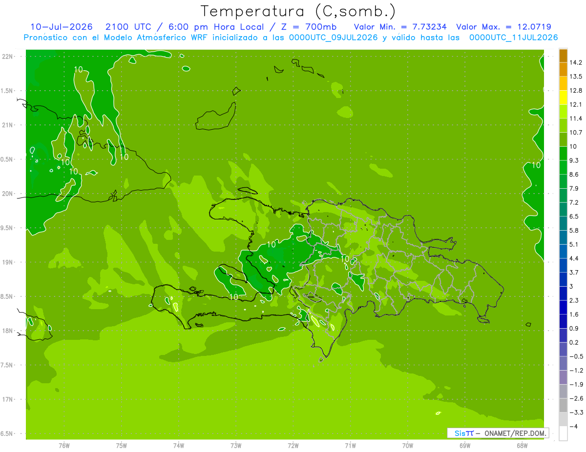Image resolution: width=586 pixels, height=452 pixels.
Task: Click the "10.7" colorbar value
Action: pyautogui.click(x=576, y=133)
